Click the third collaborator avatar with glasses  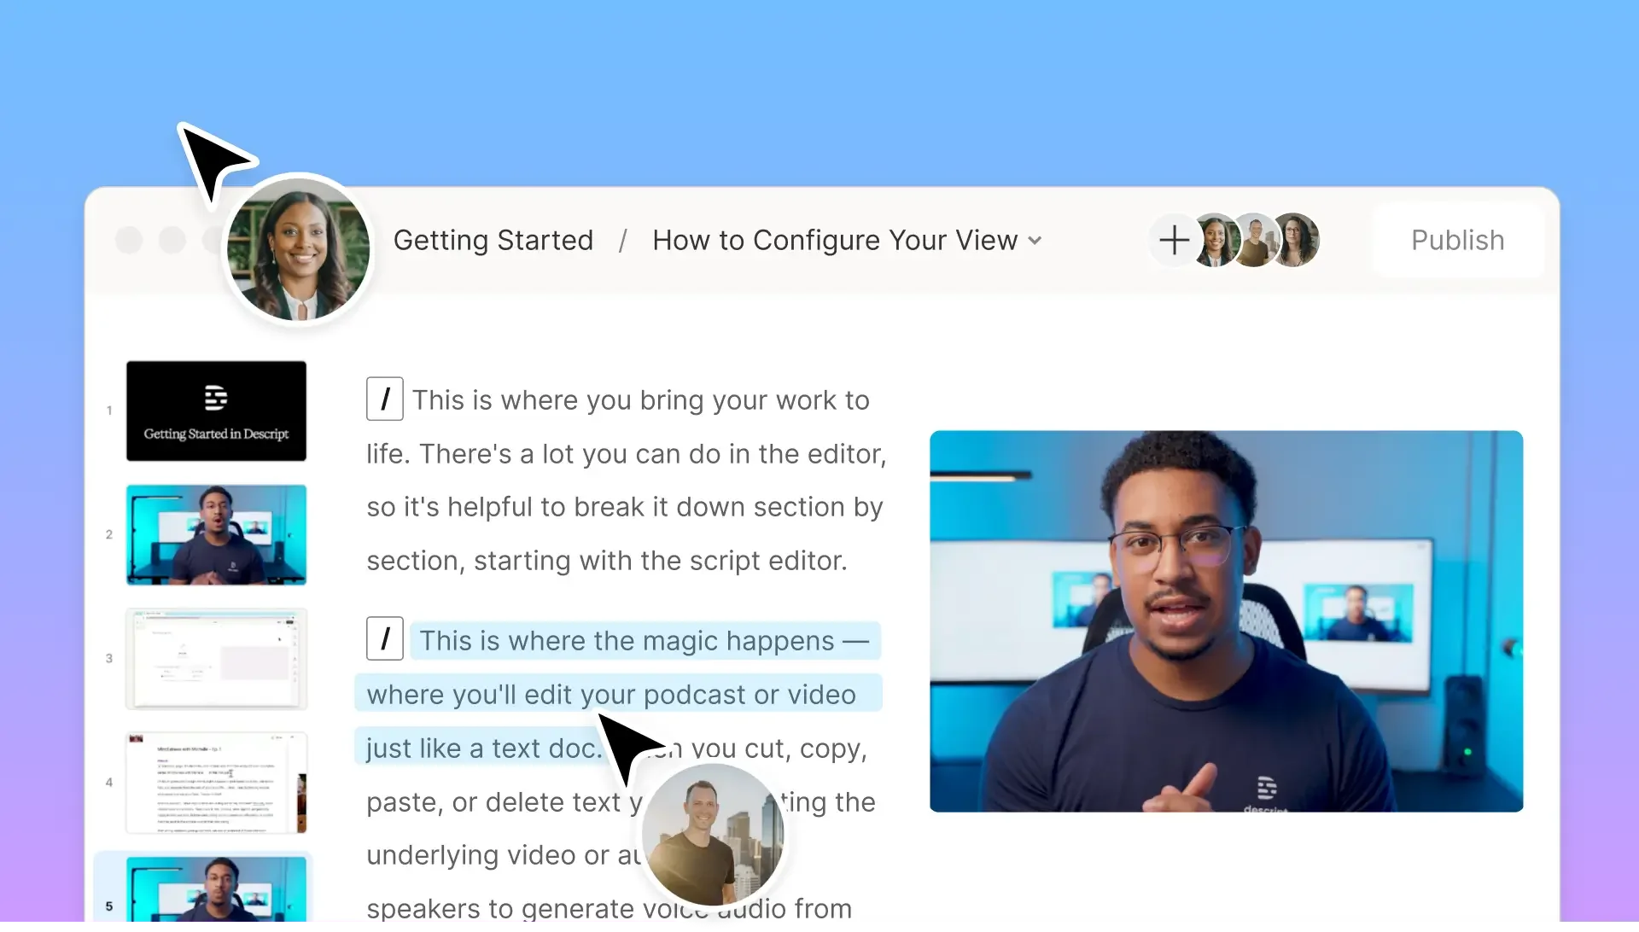pyautogui.click(x=1298, y=240)
